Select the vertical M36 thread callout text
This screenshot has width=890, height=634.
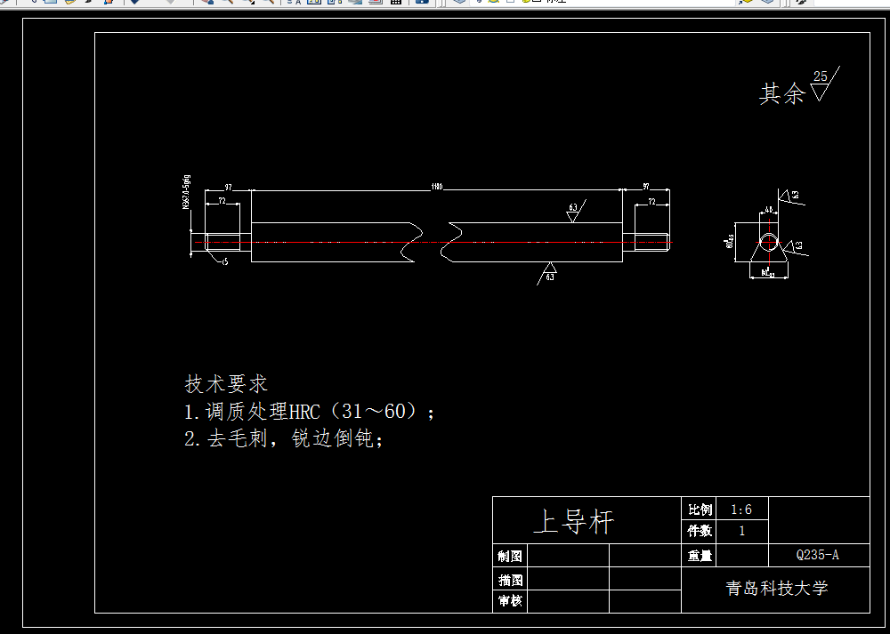point(186,192)
